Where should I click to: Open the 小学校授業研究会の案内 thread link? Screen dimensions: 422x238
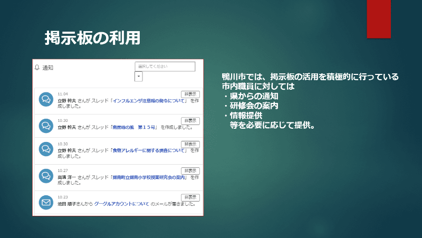point(149,177)
